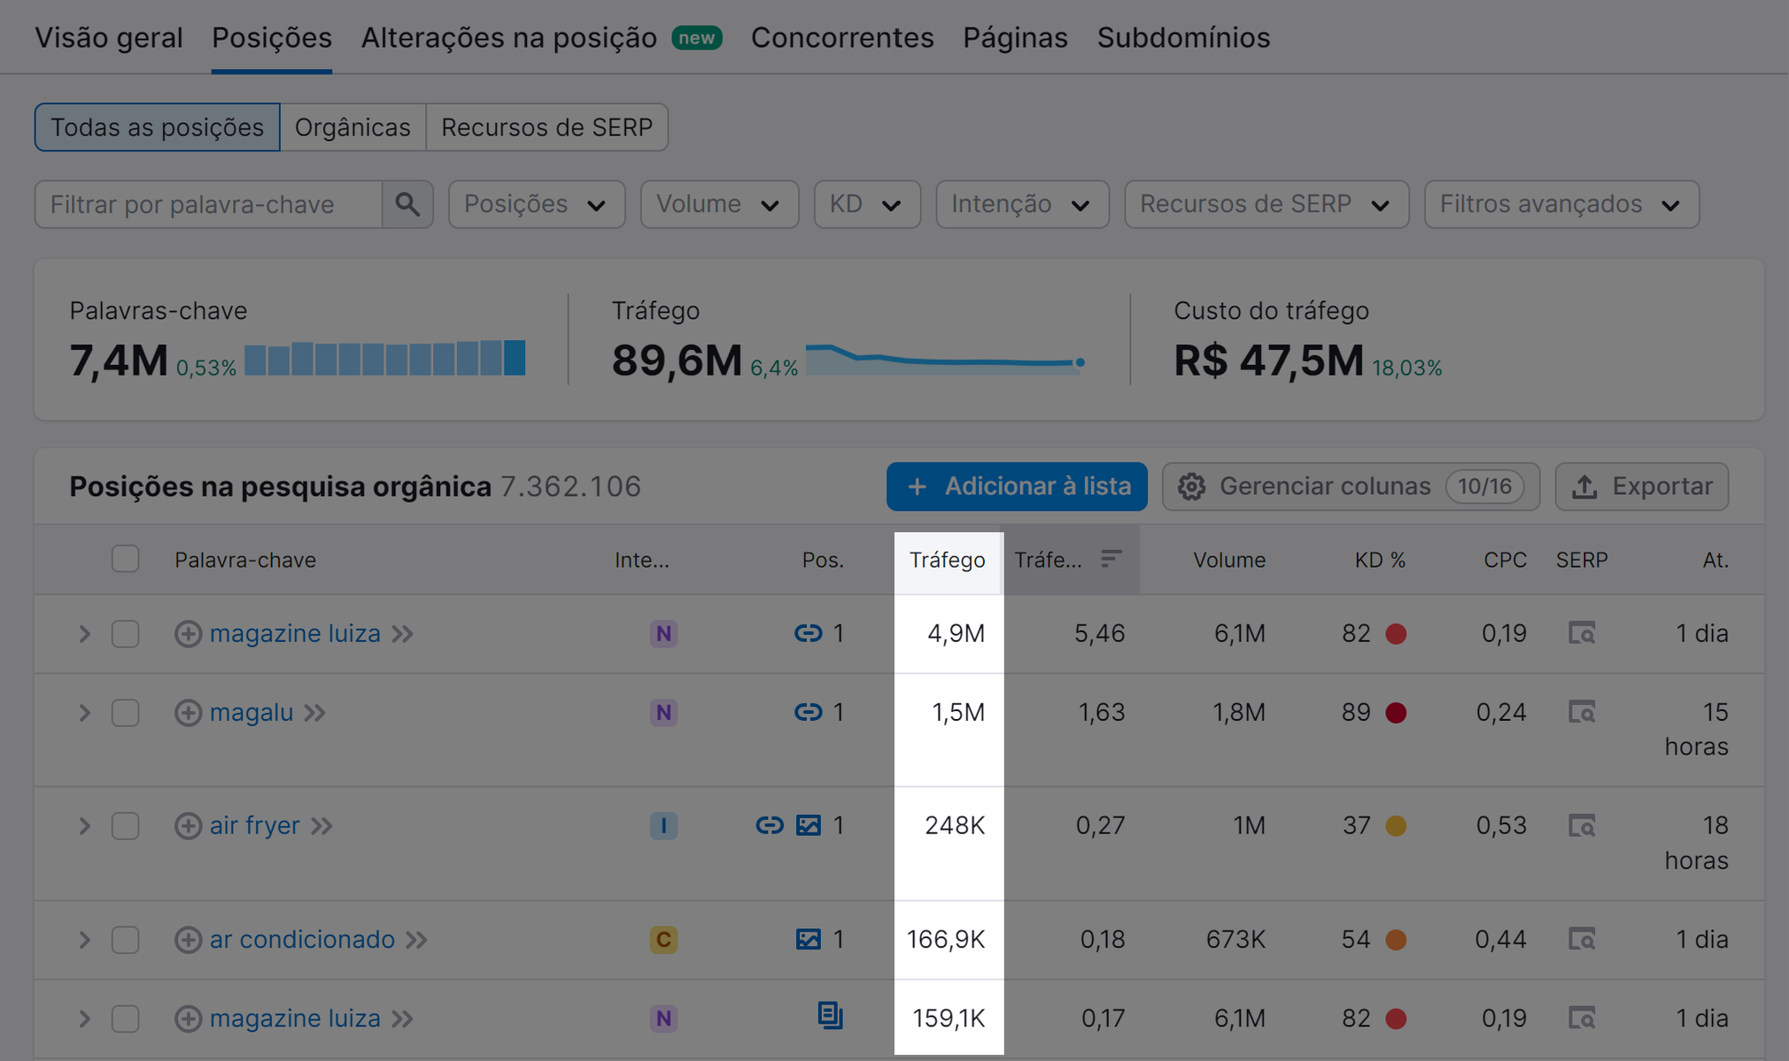
Task: Click the Exportar button
Action: 1641,486
